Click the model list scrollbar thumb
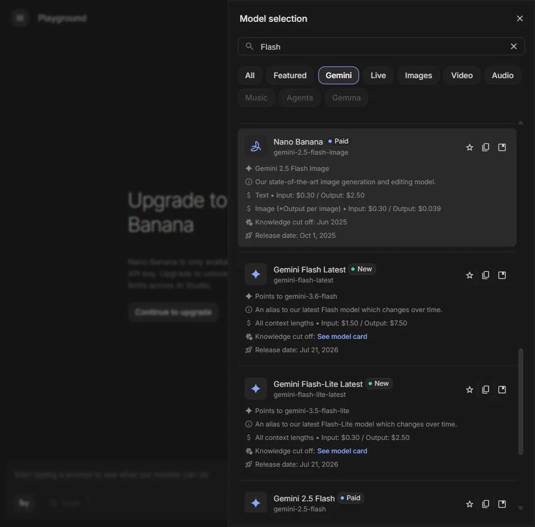535x527 pixels. coord(520,401)
